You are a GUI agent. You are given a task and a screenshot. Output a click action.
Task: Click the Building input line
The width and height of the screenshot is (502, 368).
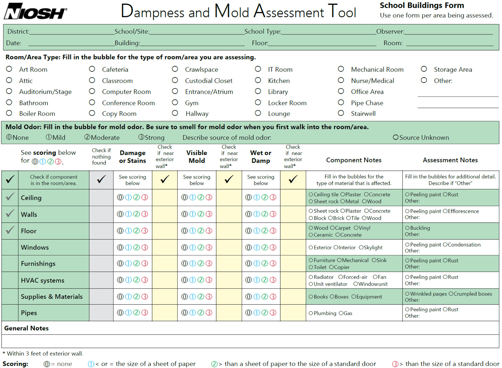point(192,43)
